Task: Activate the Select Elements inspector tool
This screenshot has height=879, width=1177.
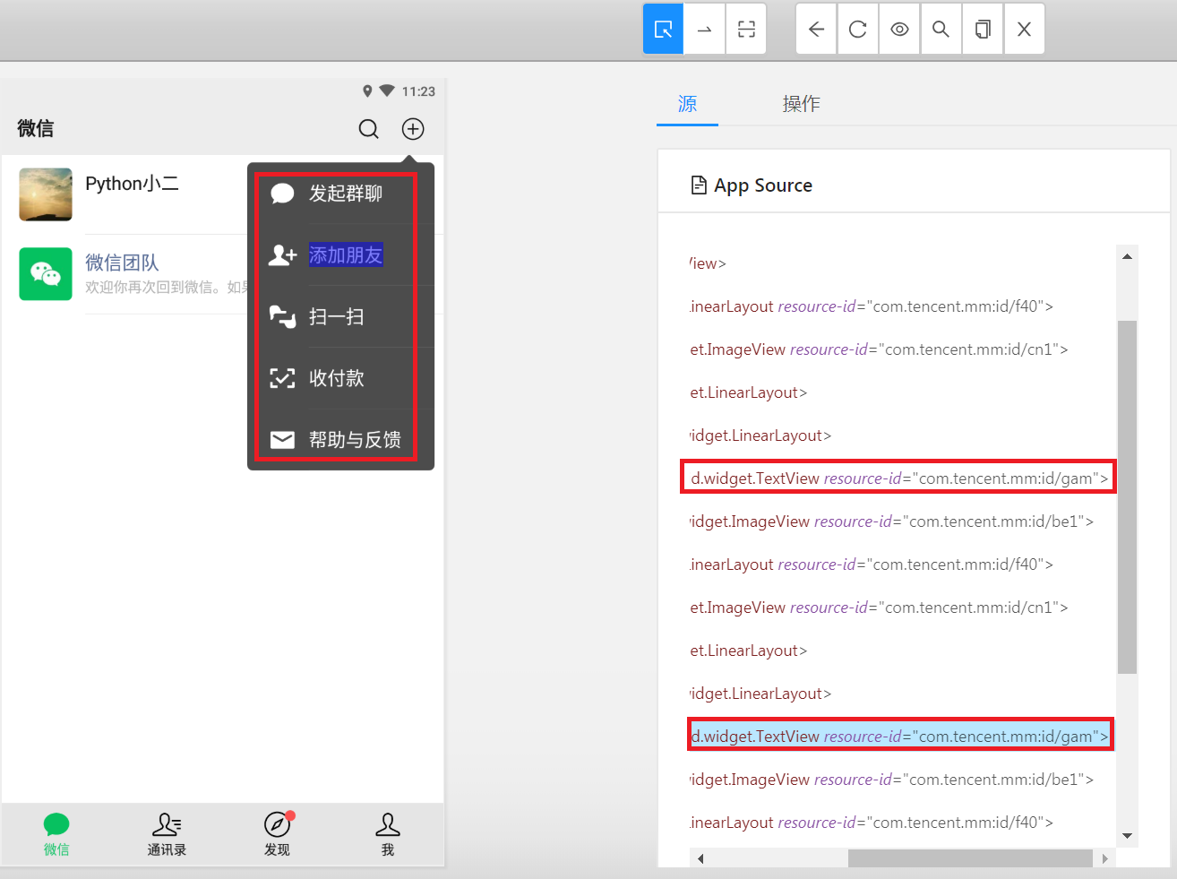Action: (x=663, y=30)
